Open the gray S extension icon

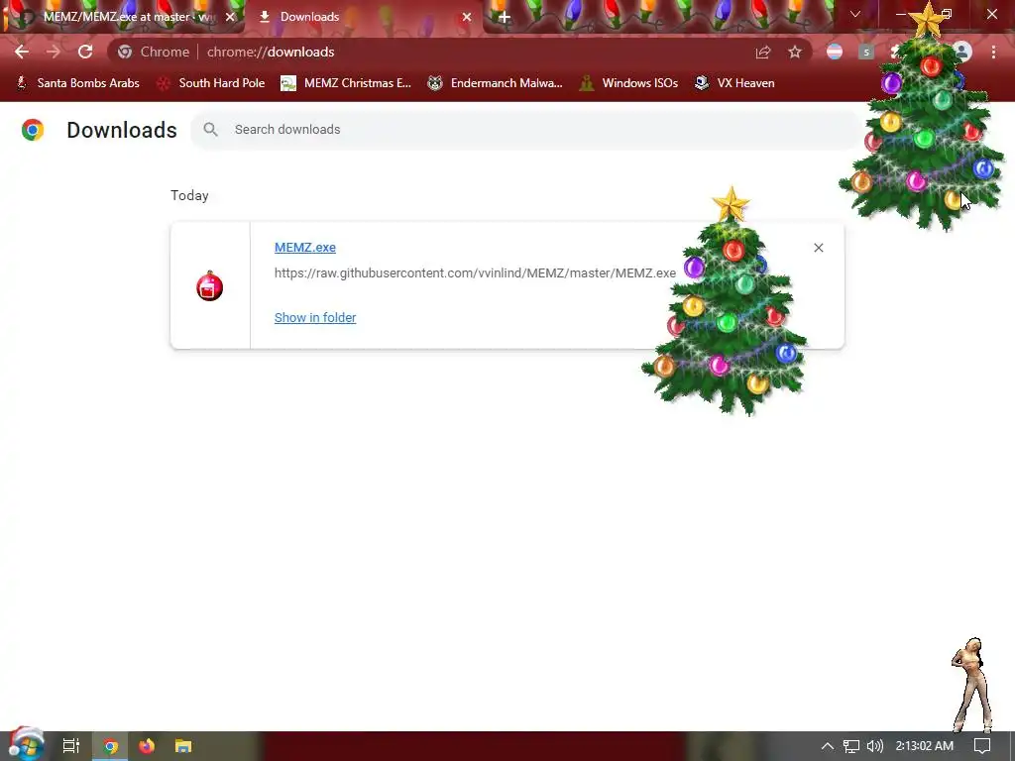(x=866, y=52)
